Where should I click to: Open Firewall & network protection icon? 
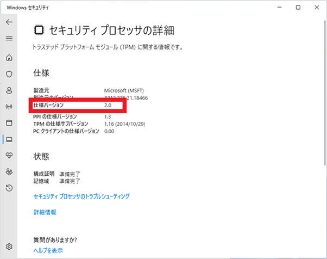(9, 107)
